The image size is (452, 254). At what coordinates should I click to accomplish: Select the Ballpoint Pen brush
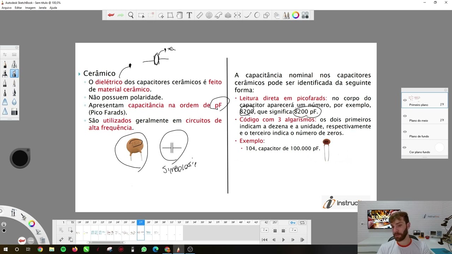pos(5,83)
